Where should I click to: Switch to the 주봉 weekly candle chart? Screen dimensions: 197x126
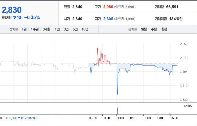[x=154, y=29]
